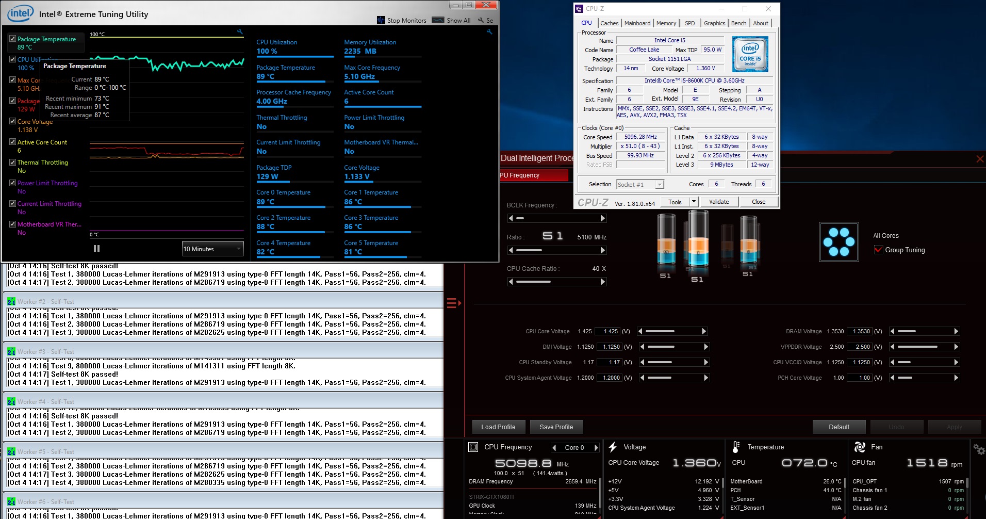Click Worker #5 Self-Test window icon
This screenshot has width=986, height=519.
pyautogui.click(x=11, y=451)
